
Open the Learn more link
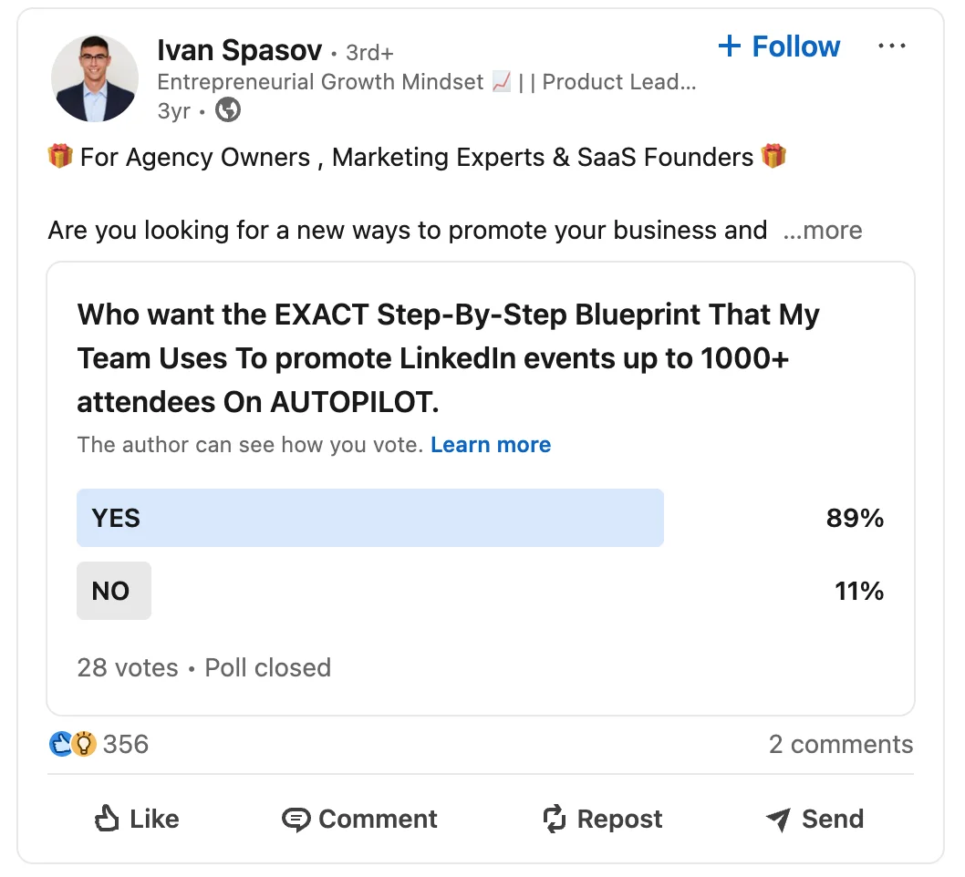click(x=490, y=444)
